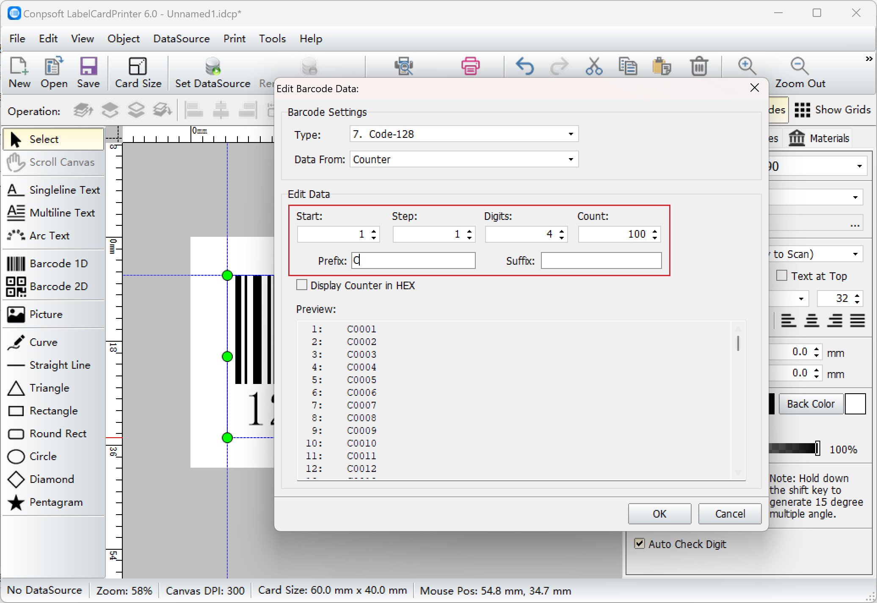Screen dimensions: 877x603
Task: Click the Delete trash icon
Action: [x=699, y=66]
